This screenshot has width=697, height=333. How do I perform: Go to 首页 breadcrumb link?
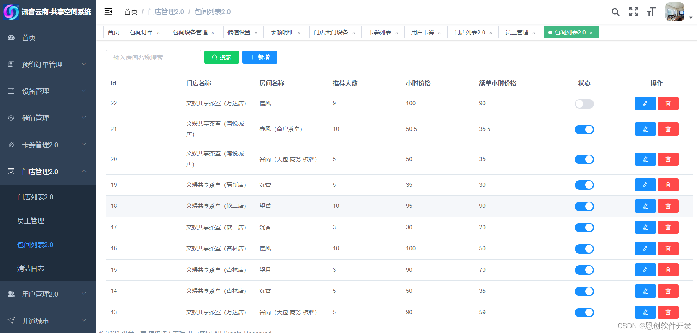[x=131, y=12]
